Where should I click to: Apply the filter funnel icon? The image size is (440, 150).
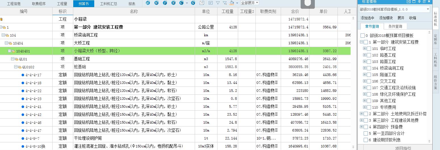coord(218,3)
